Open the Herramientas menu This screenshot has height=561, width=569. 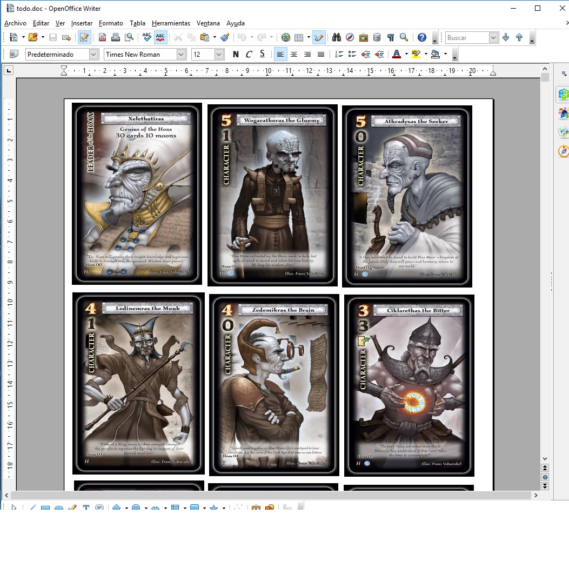coord(171,23)
